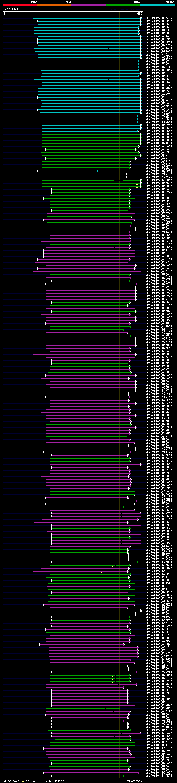
Task: Click label UniRef100_A9P9F6
Action: click(x=159, y=171)
